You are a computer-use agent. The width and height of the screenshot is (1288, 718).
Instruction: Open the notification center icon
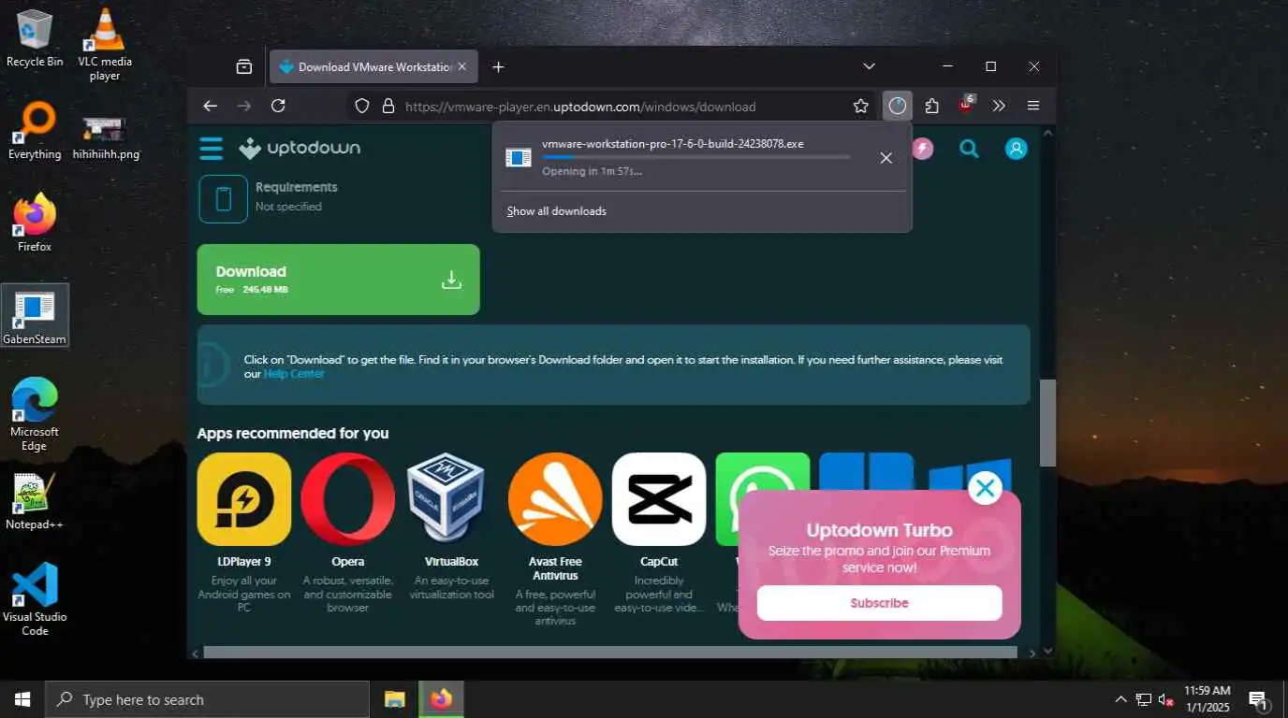[x=1259, y=699]
